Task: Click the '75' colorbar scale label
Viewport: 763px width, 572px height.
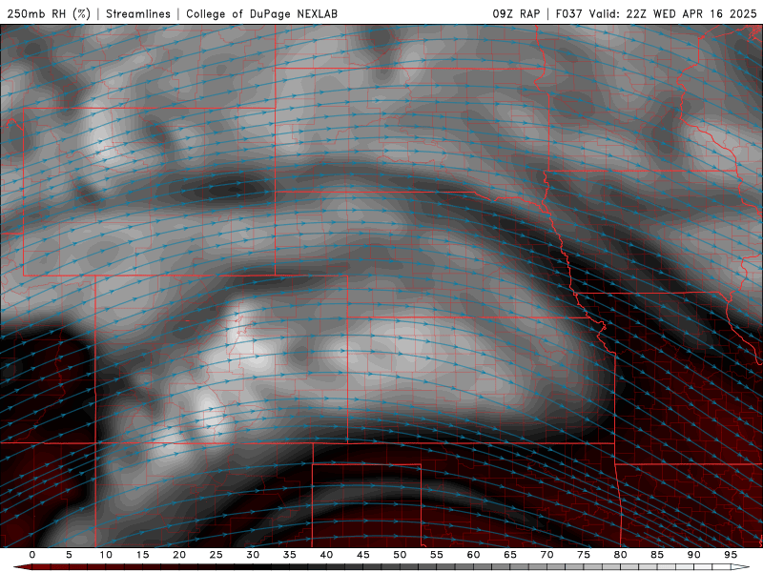Action: pyautogui.click(x=584, y=555)
